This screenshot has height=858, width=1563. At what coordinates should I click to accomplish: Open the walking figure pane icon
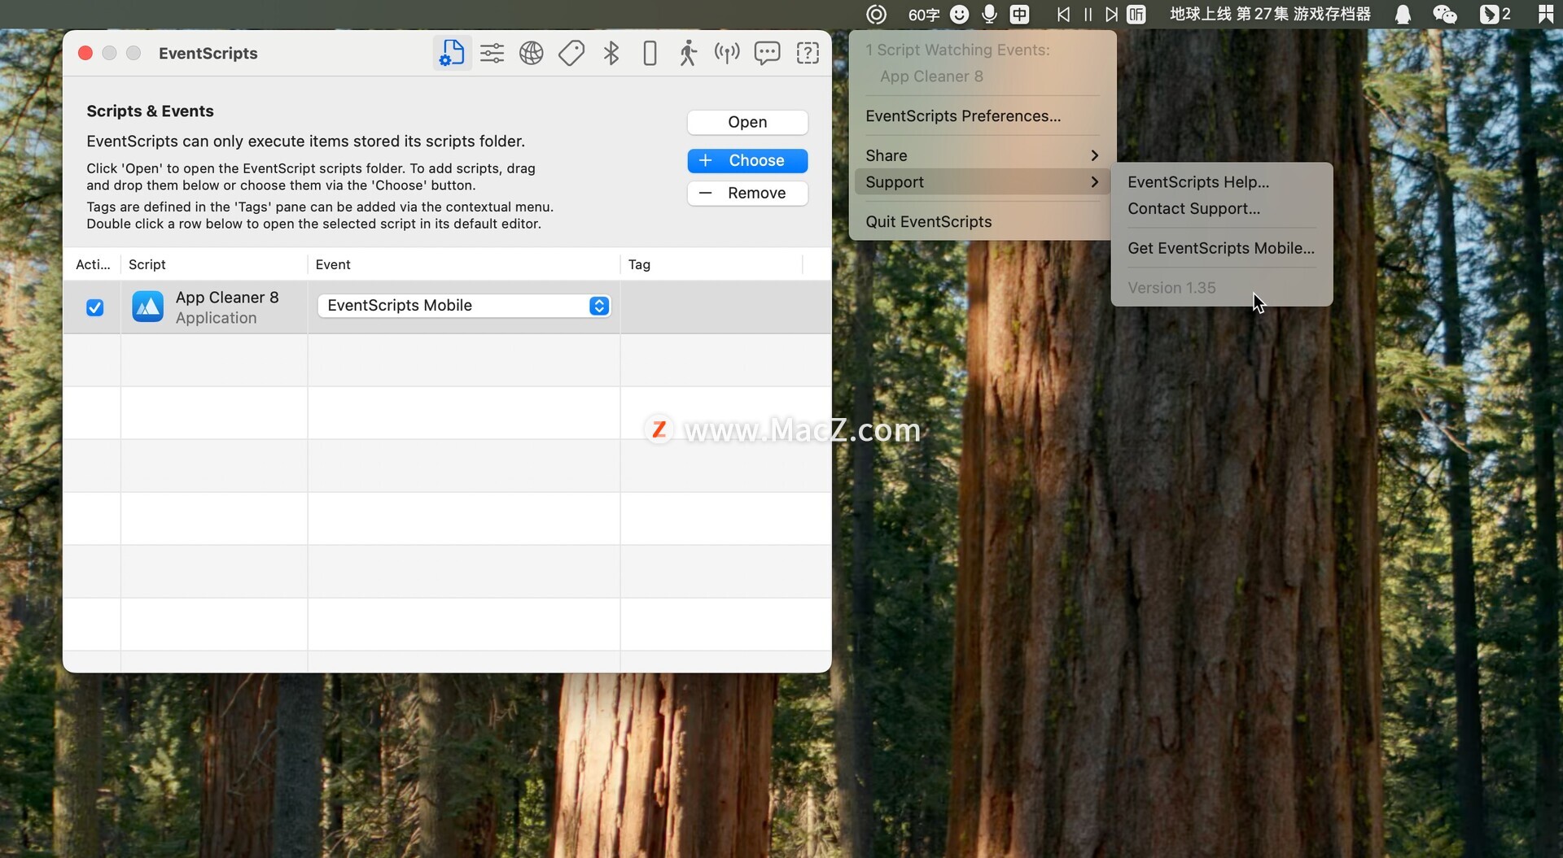point(688,53)
